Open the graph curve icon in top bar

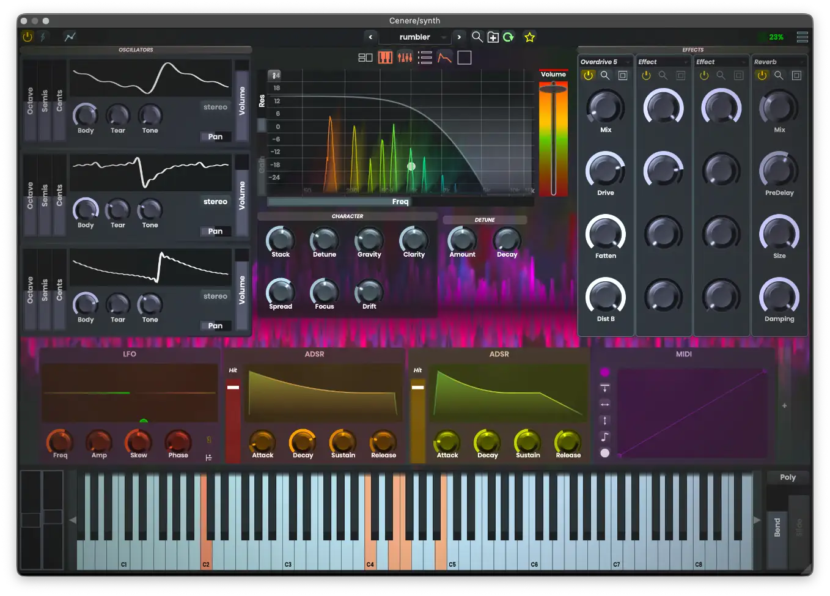(x=70, y=37)
